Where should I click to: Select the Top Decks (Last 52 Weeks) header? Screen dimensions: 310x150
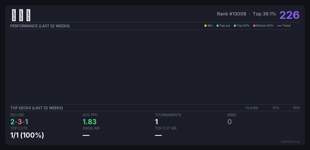[37, 108]
